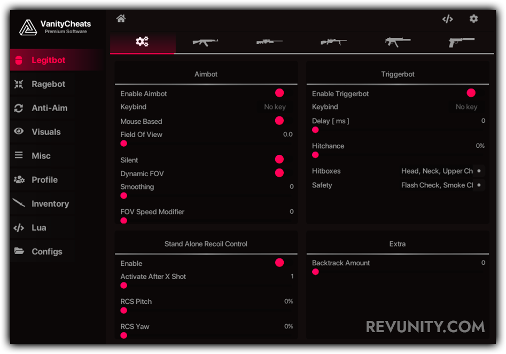Open the Configs section in sidebar
This screenshot has width=506, height=354.
coord(46,251)
